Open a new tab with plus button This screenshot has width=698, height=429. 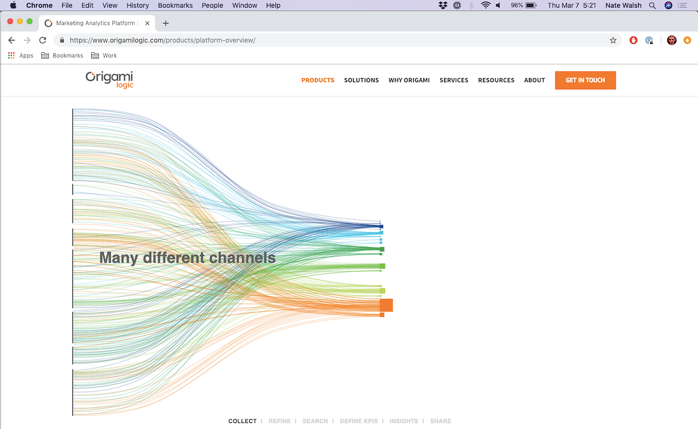(x=166, y=23)
